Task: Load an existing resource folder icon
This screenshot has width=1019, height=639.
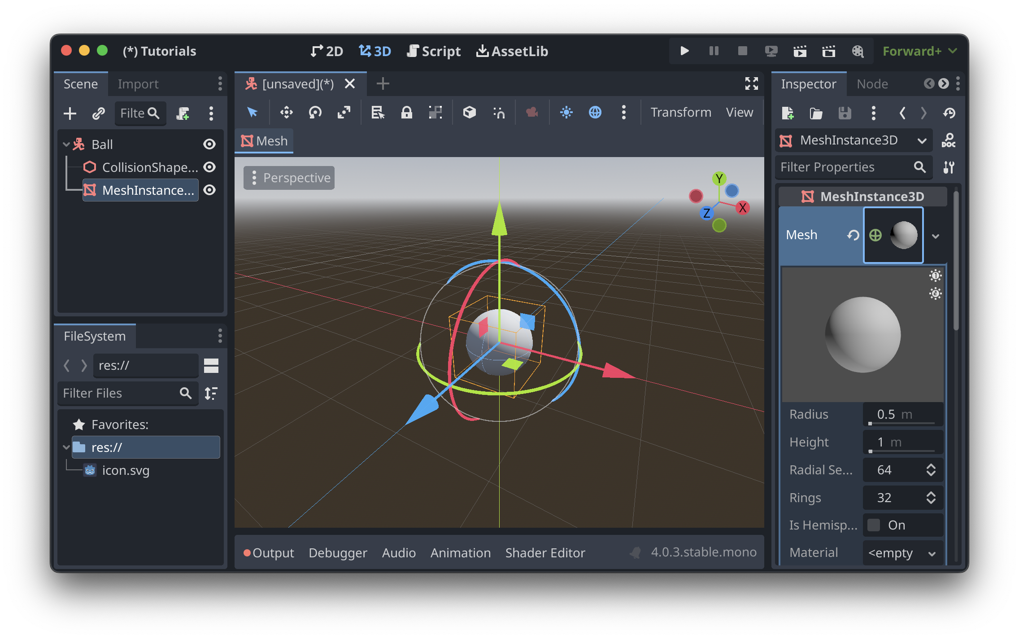Action: click(816, 113)
